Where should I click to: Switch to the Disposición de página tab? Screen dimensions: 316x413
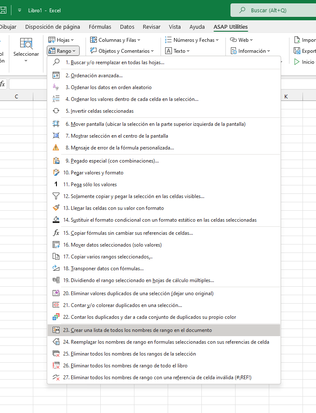(53, 27)
